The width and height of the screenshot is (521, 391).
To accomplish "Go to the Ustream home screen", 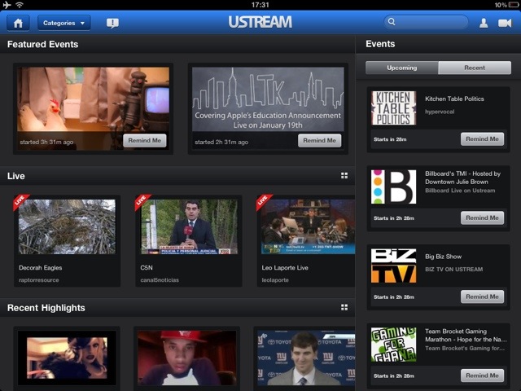I will 18,23.
